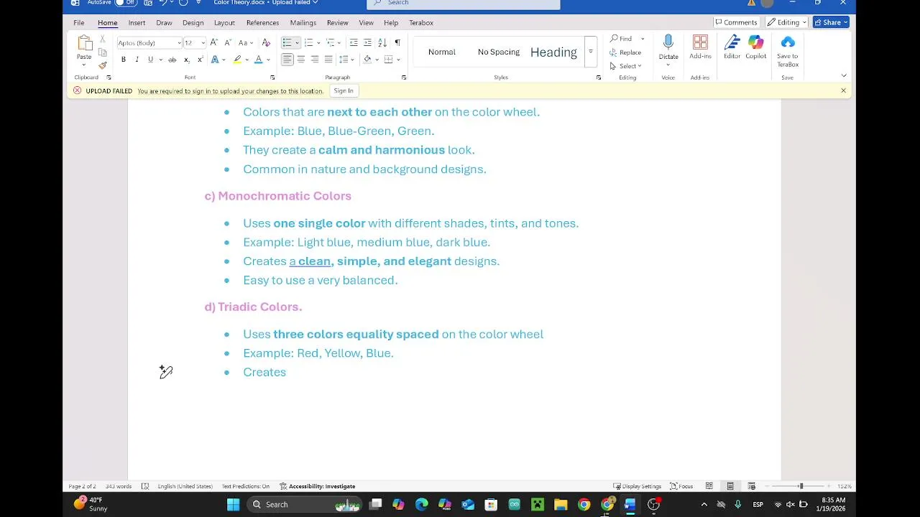Open the Select dropdown in the Editing group
This screenshot has width=920, height=517.
pyautogui.click(x=625, y=66)
